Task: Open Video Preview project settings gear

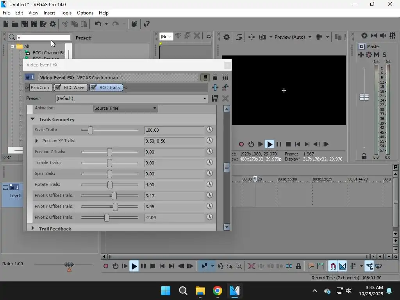Action: click(226, 37)
